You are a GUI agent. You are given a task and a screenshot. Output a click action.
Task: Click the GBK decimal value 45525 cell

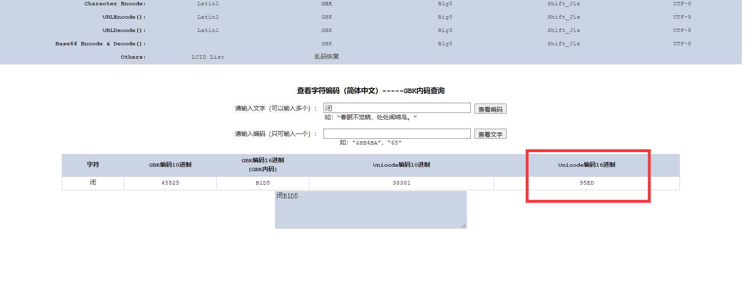click(x=170, y=183)
